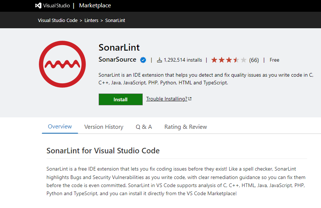Screen dimensions: 321x208
Task: Open the Trouble Installing? help link
Action: (x=167, y=99)
